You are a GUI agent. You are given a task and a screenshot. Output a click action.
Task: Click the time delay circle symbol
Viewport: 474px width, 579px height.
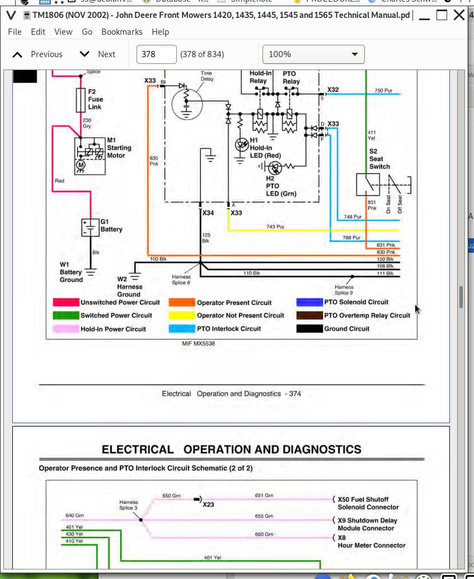187,104
